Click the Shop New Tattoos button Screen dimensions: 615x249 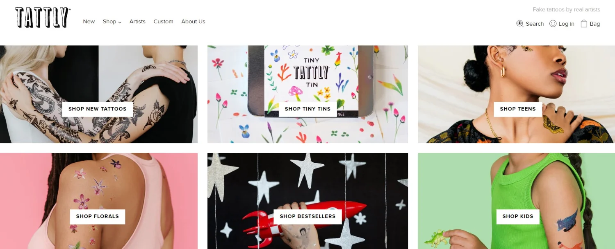pyautogui.click(x=97, y=109)
